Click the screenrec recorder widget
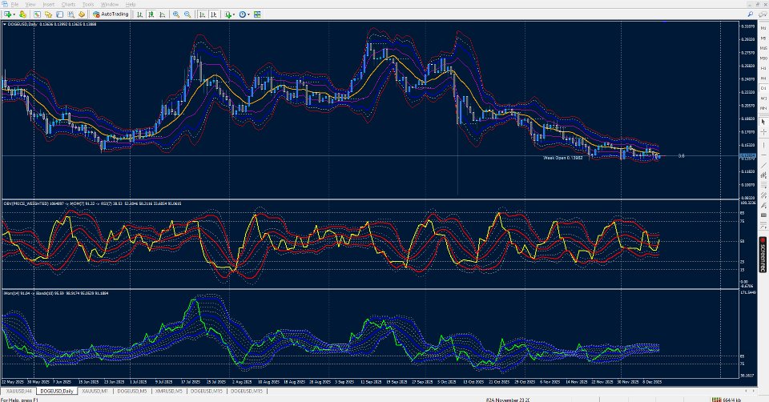 pyautogui.click(x=763, y=255)
